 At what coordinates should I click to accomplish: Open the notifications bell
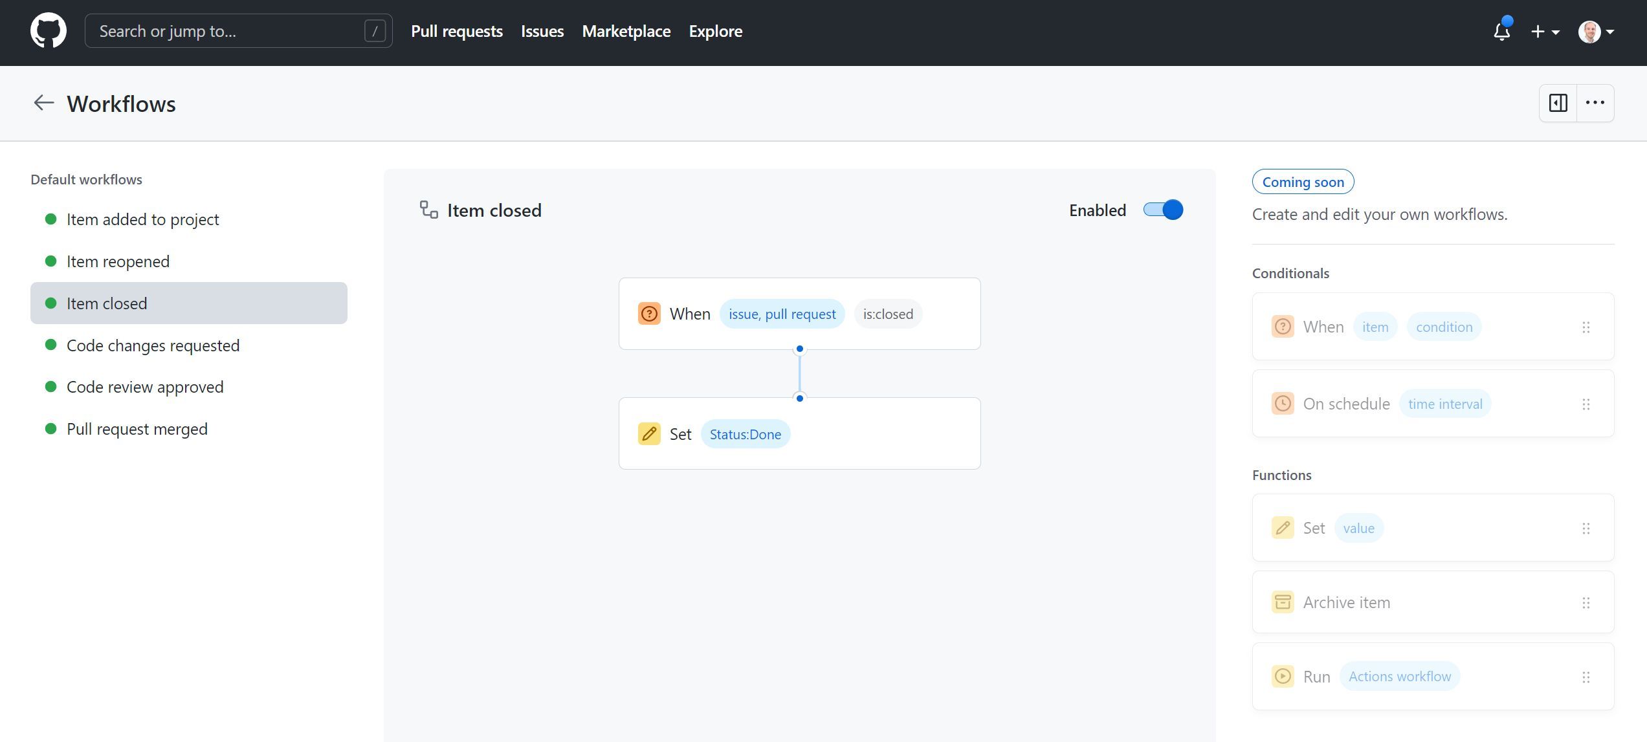(x=1501, y=31)
